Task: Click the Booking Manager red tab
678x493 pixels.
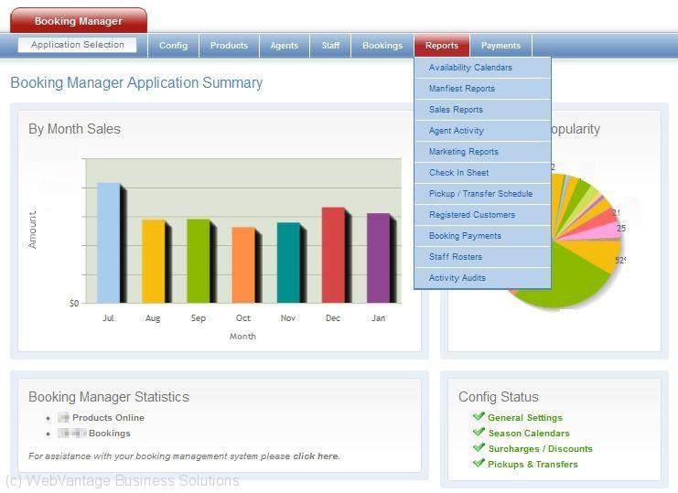Action: pos(78,21)
